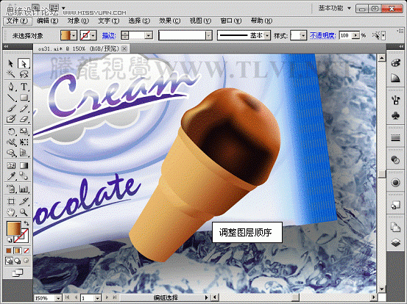Viewport: 407px width, 304px height.
Task: Open the Appearance panel circle icon
Action: 395,182
